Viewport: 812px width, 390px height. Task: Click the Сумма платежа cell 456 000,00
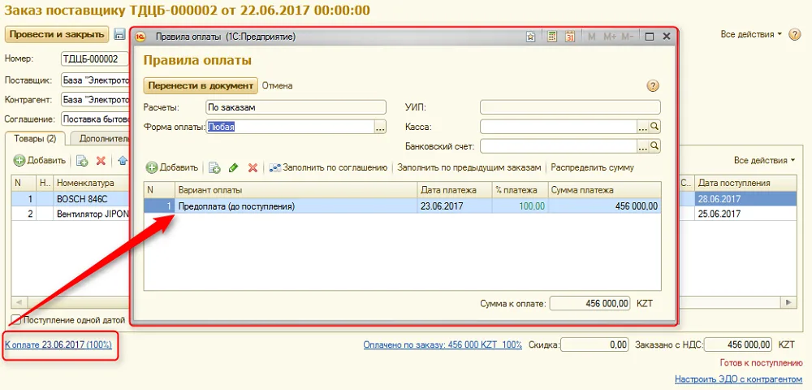(604, 206)
